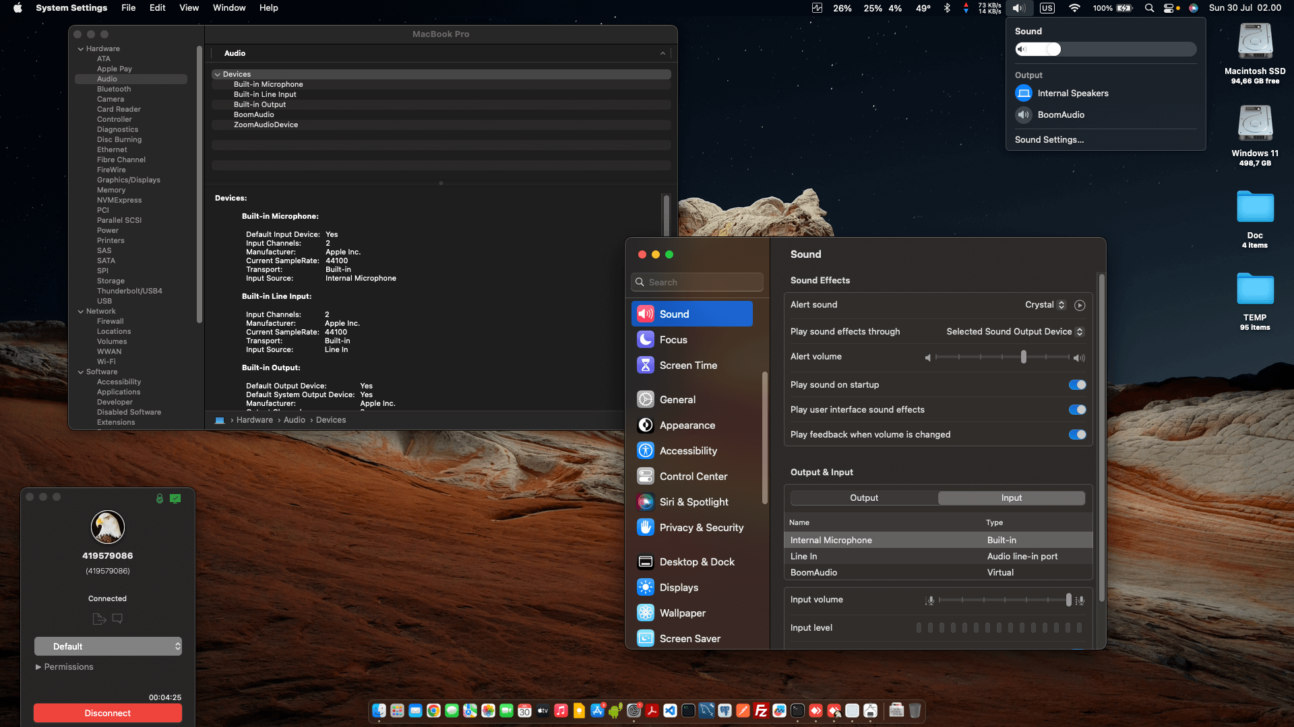Open Adobe Acrobat from the Dock
Image resolution: width=1294 pixels, height=727 pixels.
(652, 711)
